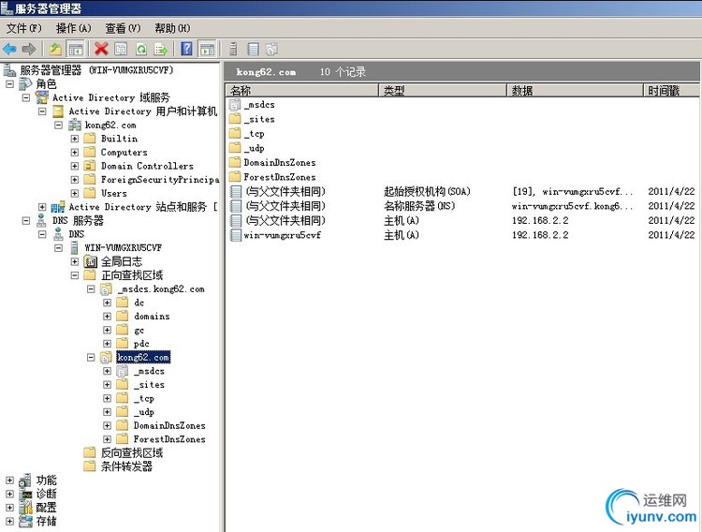Image resolution: width=702 pixels, height=532 pixels.
Task: Toggle the action pane toolbar icon
Action: click(207, 49)
